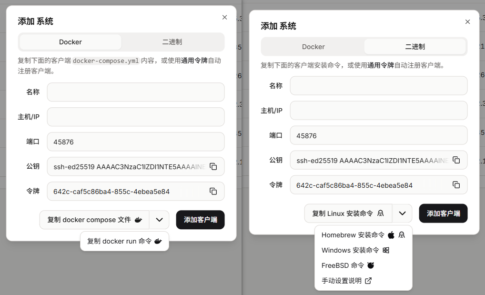Switch to the 二进制 tab in the docker-compose dialog
This screenshot has height=295, width=485.
point(172,42)
